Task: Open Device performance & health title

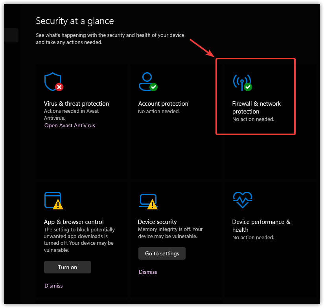Action: 261,225
